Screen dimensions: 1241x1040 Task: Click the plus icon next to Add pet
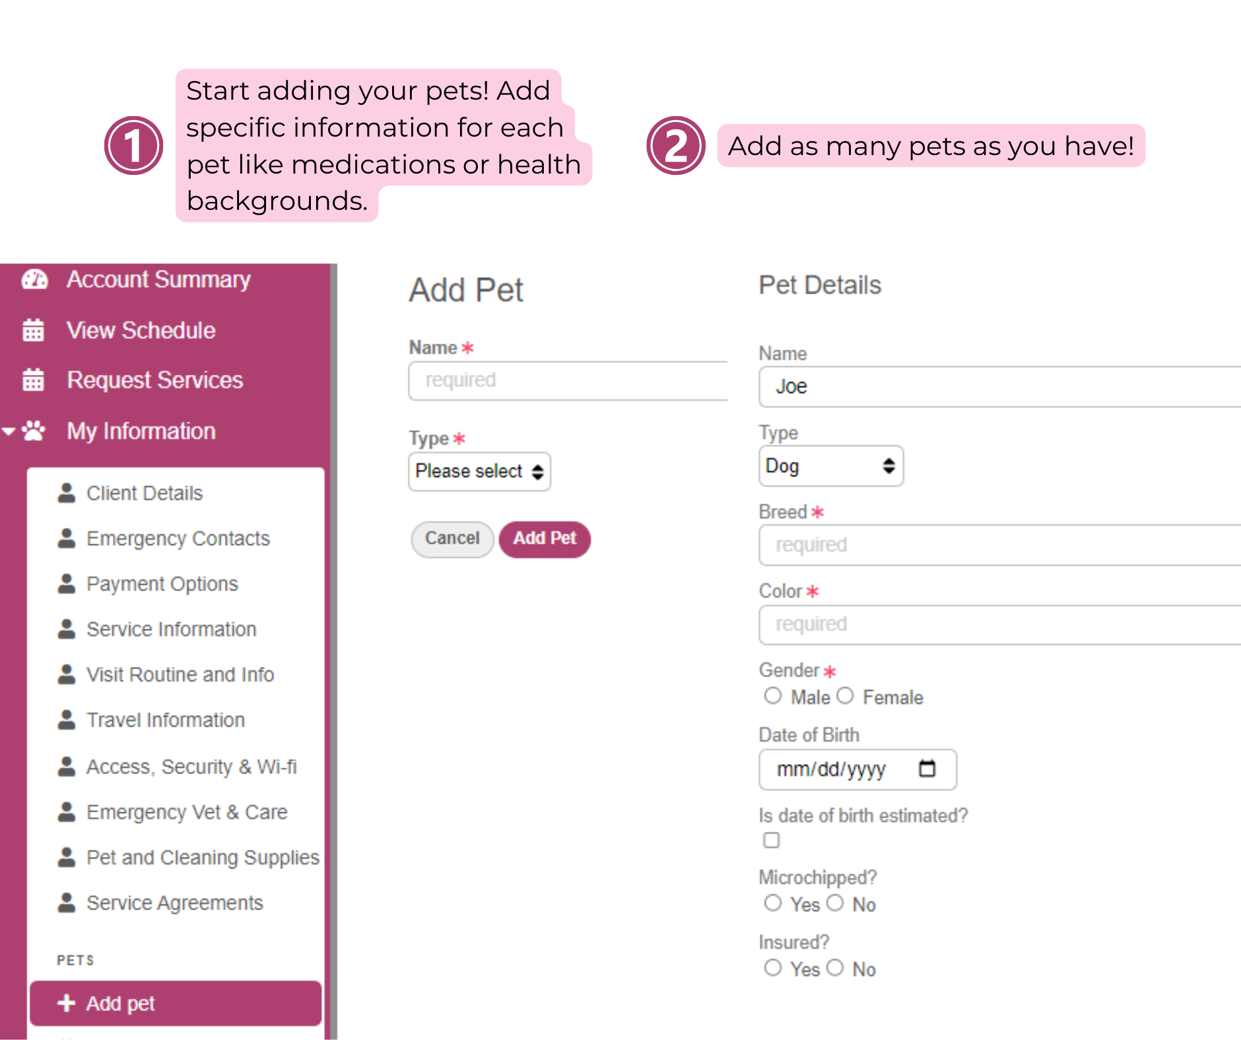click(67, 1003)
